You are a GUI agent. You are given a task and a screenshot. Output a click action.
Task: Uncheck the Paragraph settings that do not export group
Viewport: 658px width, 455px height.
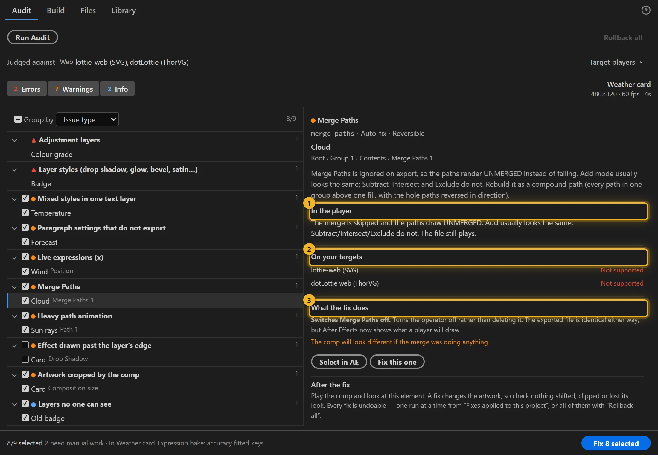tap(25, 228)
